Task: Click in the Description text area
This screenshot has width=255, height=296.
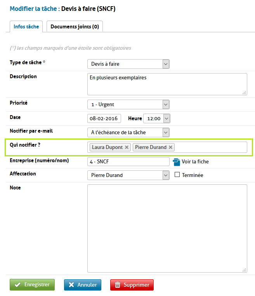Action: 167,84
